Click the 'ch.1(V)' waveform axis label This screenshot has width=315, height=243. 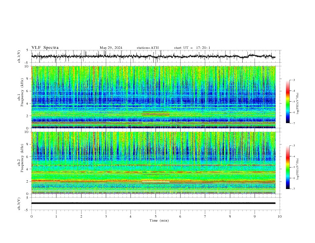coord(19,56)
